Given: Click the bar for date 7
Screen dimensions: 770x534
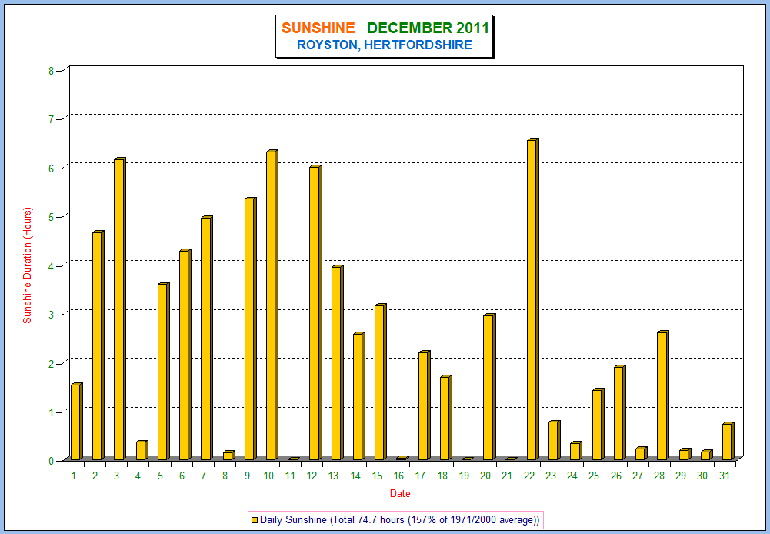Looking at the screenshot, I should tap(207, 339).
